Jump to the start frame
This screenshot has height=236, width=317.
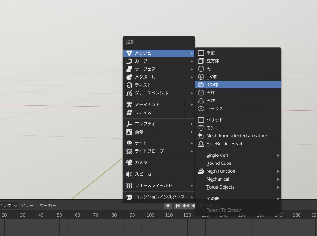click(x=177, y=205)
